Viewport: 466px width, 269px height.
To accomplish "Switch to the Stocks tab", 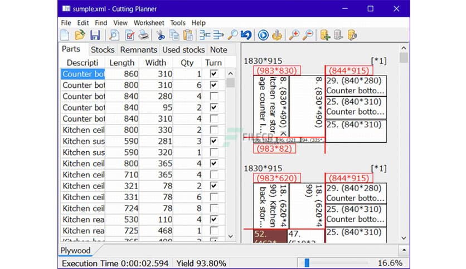I will [103, 50].
